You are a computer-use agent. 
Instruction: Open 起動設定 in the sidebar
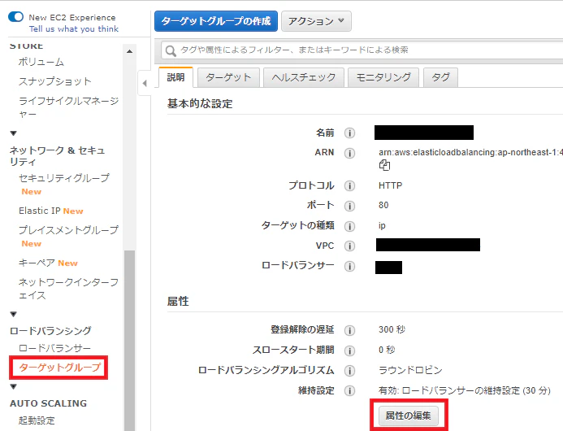coord(37,420)
